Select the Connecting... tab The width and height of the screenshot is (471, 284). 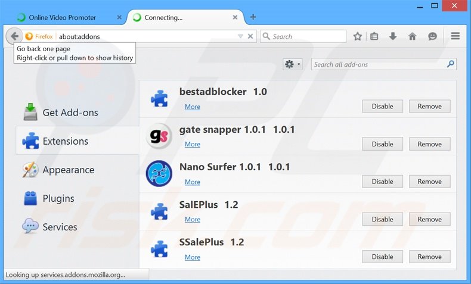pos(185,17)
